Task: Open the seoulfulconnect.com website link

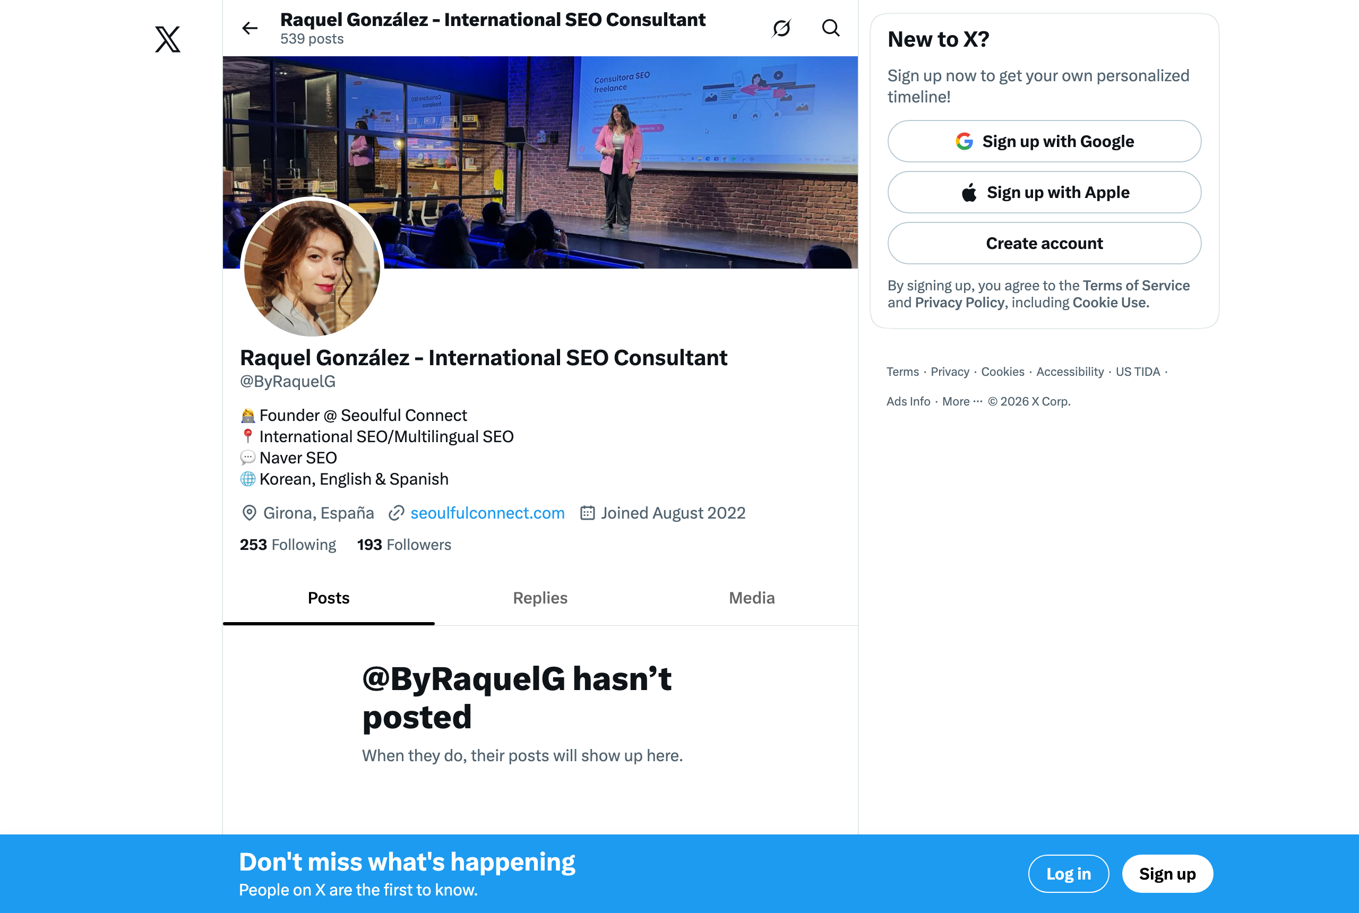Action: pyautogui.click(x=487, y=513)
